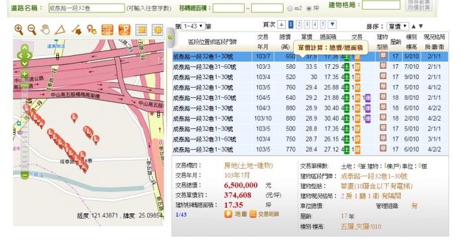
Task: Select the square area selection tool
Action: (141, 30)
